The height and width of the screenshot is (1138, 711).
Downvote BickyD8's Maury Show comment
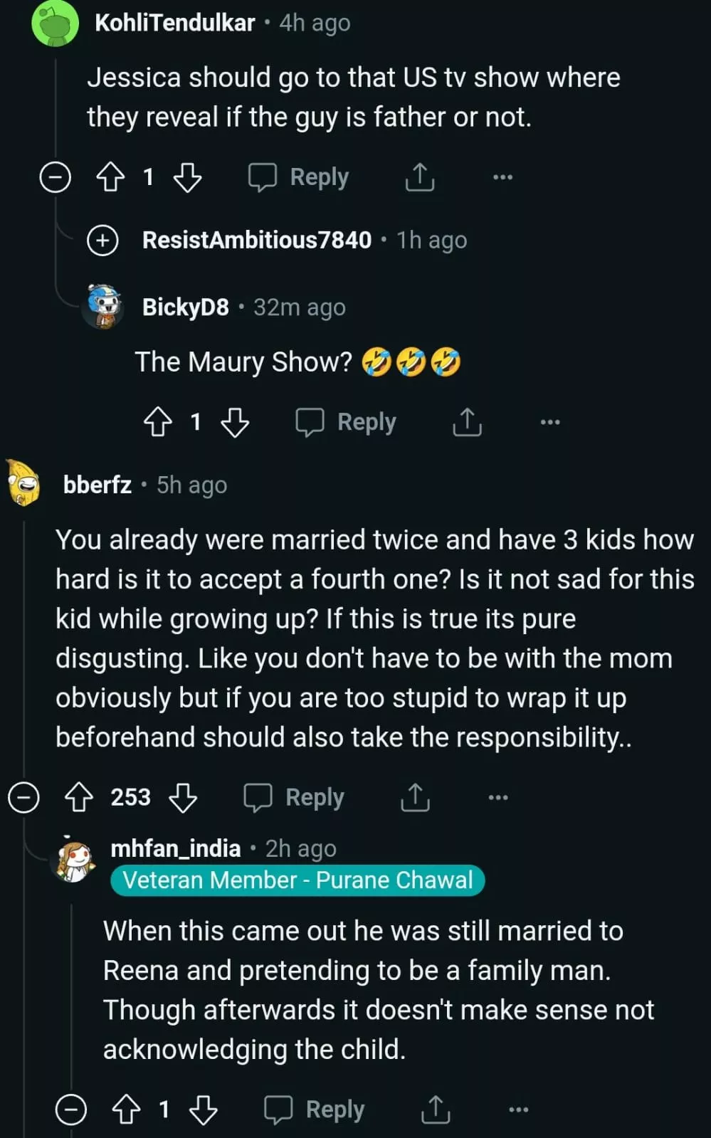point(235,422)
